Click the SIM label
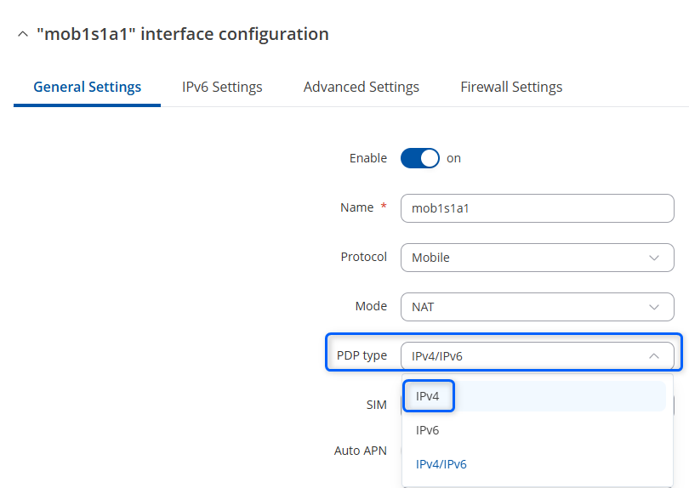Image resolution: width=689 pixels, height=488 pixels. (x=377, y=405)
